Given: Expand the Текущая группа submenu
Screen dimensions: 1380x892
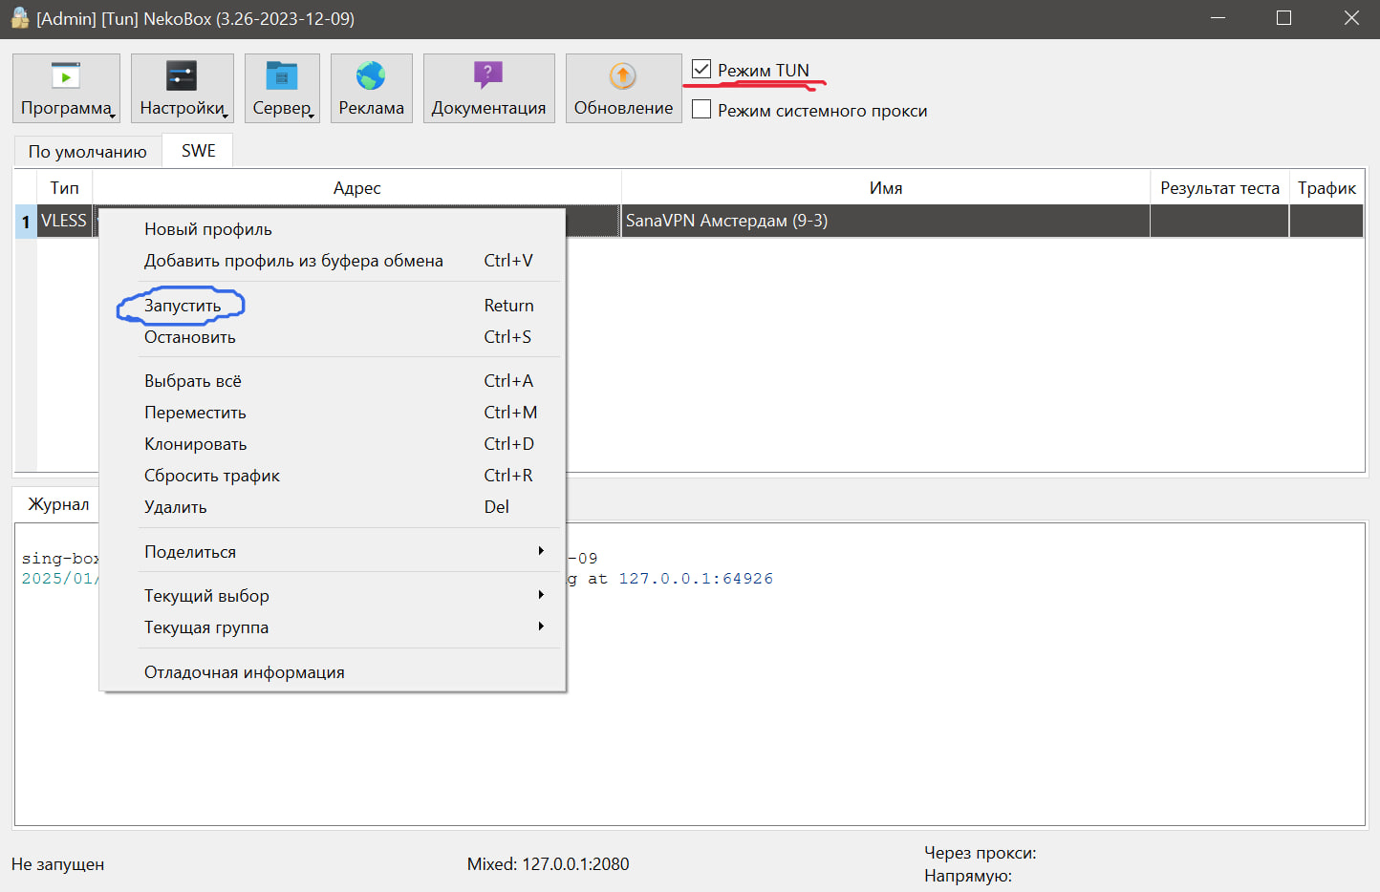Looking at the screenshot, I should 333,627.
